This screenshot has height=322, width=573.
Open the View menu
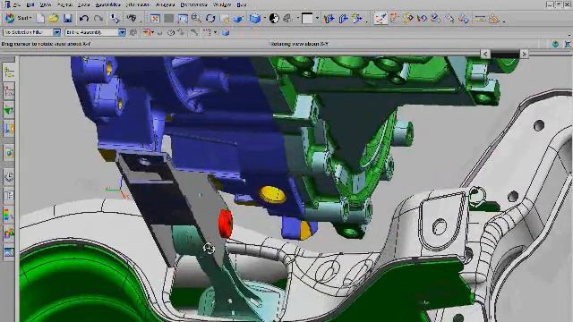point(46,4)
